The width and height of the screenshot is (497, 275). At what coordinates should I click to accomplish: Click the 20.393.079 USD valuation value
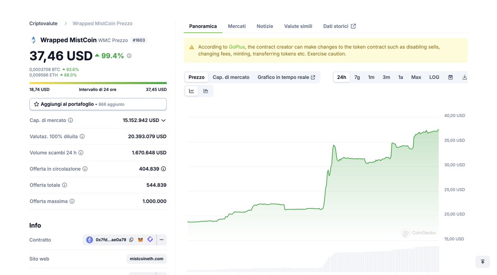(x=147, y=136)
